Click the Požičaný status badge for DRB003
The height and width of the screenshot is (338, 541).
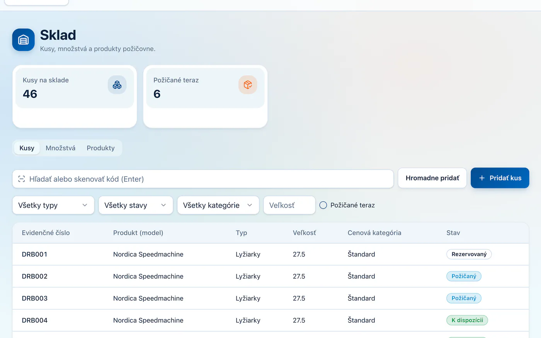(464, 298)
